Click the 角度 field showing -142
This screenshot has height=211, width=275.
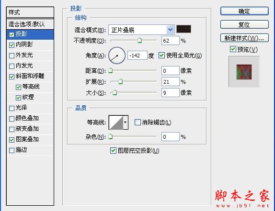click(137, 56)
